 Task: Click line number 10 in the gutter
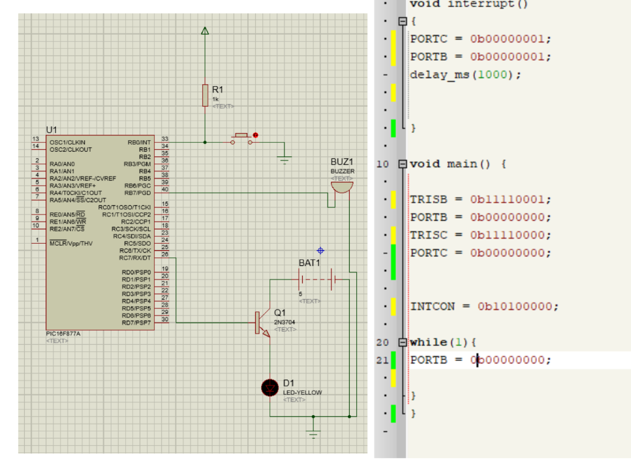coord(382,164)
